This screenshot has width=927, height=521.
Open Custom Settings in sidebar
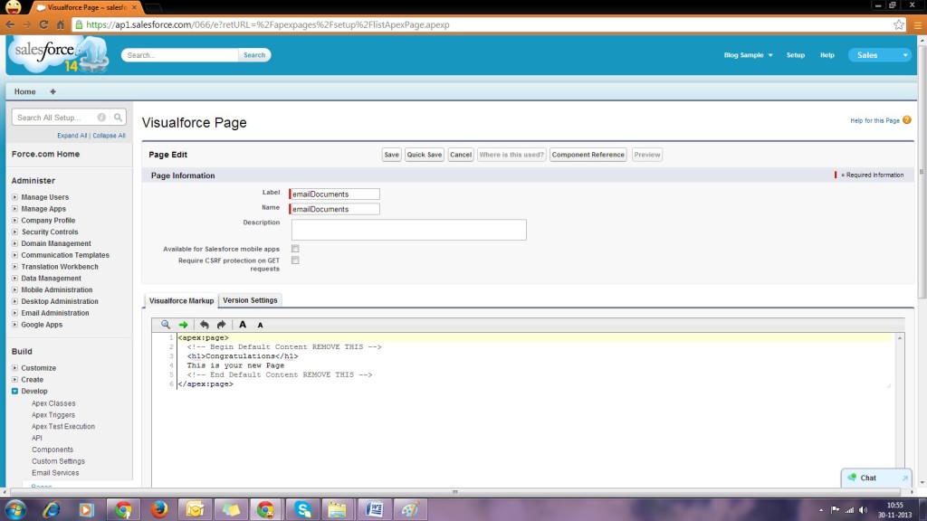[x=58, y=461]
